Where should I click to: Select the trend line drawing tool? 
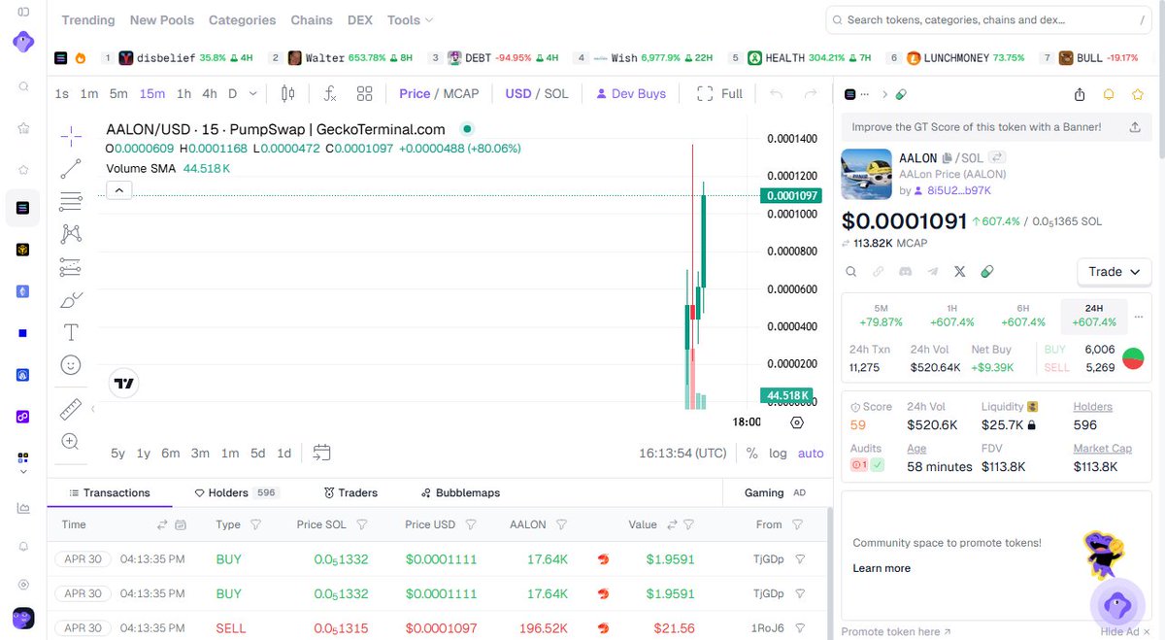click(71, 168)
